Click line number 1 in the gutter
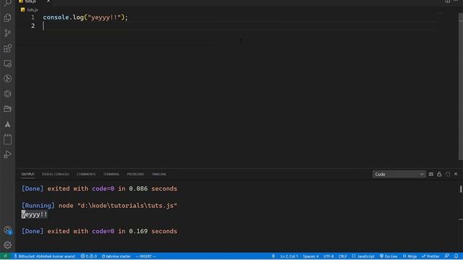 tap(33, 17)
